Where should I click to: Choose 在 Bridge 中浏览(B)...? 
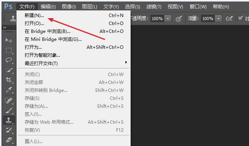tap(74, 31)
